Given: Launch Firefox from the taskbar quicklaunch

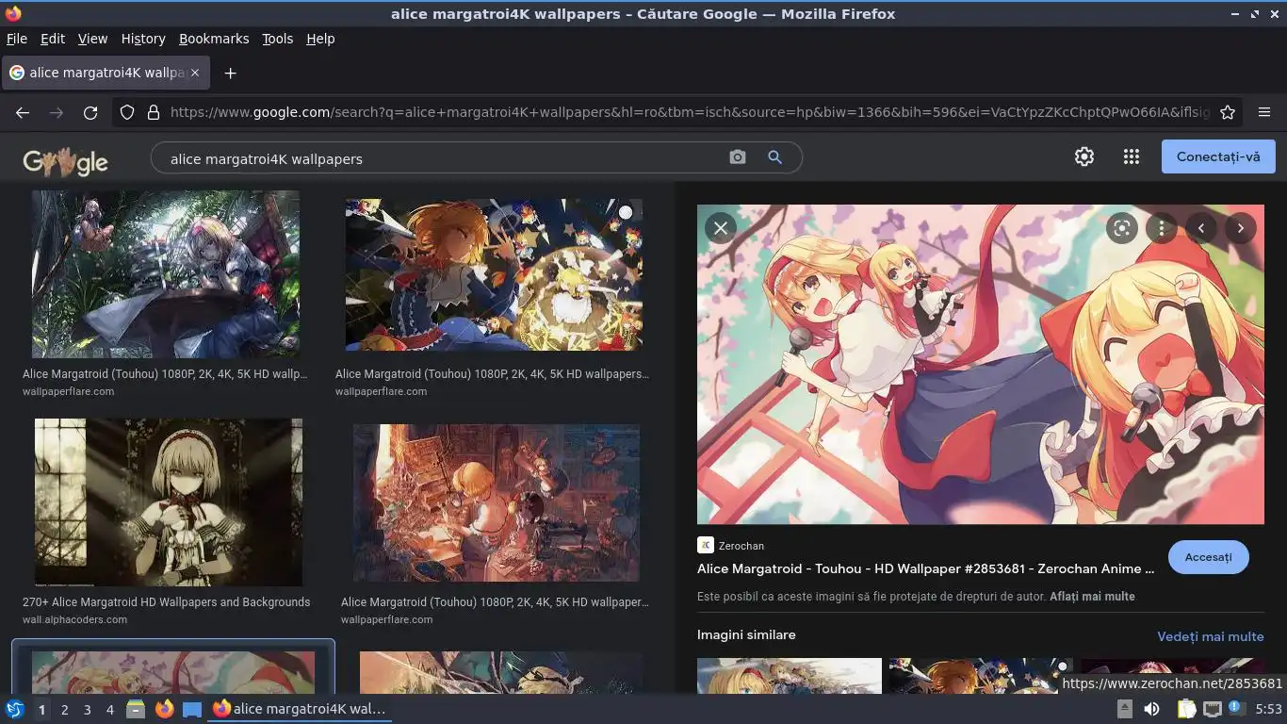Looking at the screenshot, I should (164, 709).
